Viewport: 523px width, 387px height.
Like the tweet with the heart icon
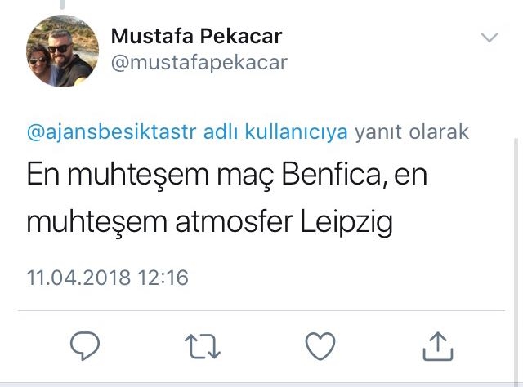tap(320, 346)
